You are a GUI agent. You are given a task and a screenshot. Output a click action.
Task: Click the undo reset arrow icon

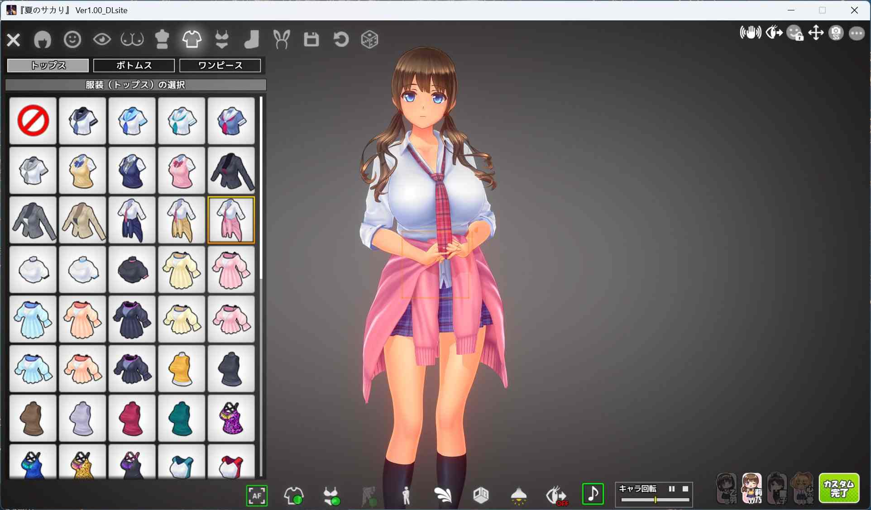341,39
